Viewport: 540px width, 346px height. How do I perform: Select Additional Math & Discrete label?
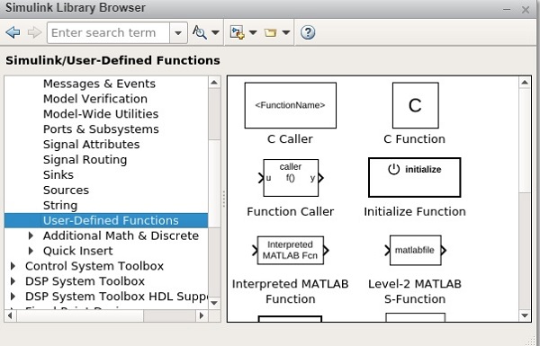pyautogui.click(x=121, y=235)
